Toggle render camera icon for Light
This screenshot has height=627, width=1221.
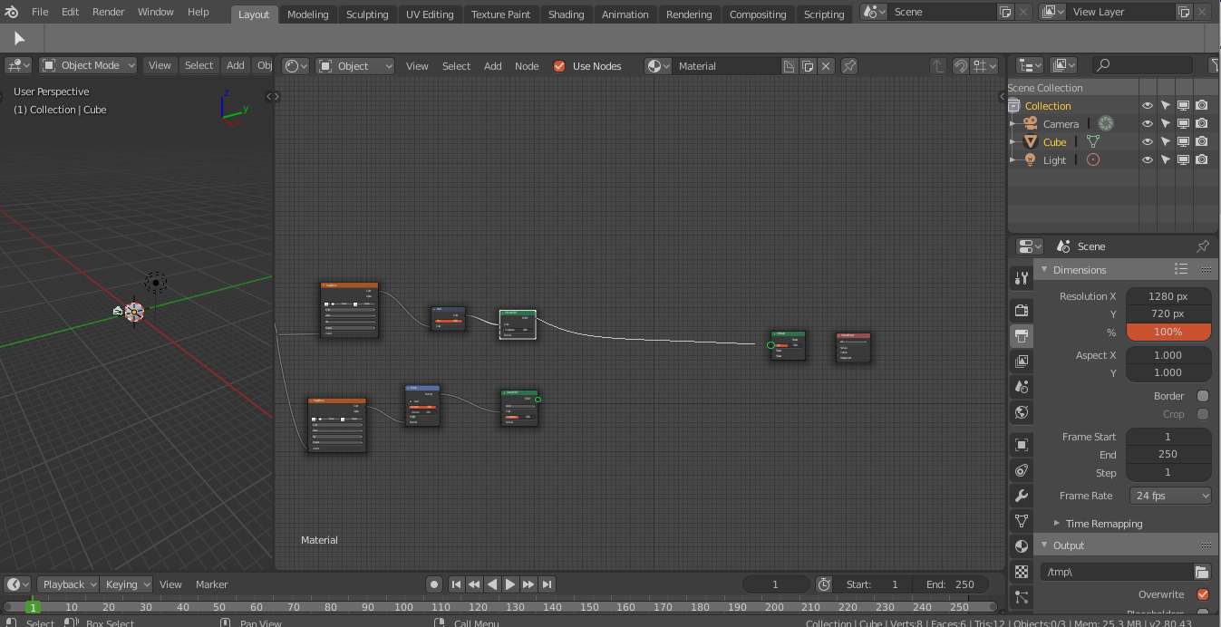pos(1202,159)
